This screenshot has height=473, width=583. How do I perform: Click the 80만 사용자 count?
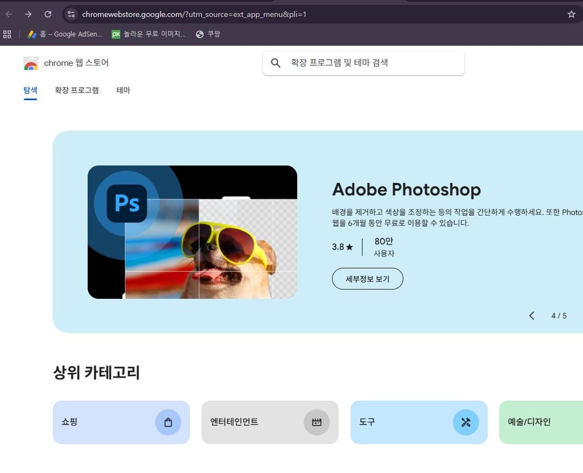pos(384,247)
